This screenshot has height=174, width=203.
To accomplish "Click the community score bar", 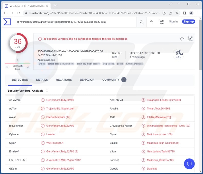I will tap(18, 63).
